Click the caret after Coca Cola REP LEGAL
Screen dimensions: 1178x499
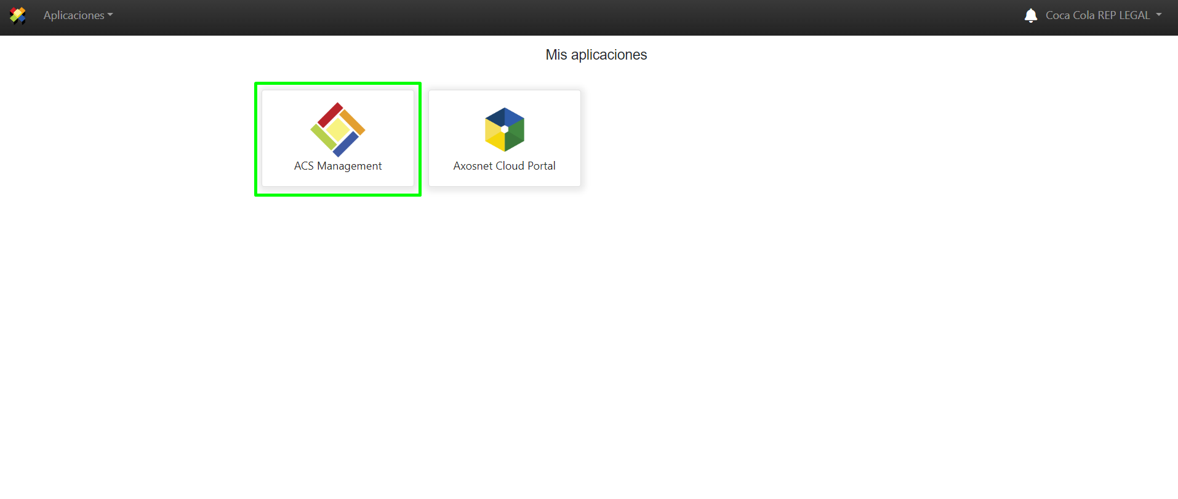tap(1159, 15)
